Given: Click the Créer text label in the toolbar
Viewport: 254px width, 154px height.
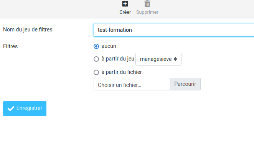Looking at the screenshot, I should pos(125,12).
